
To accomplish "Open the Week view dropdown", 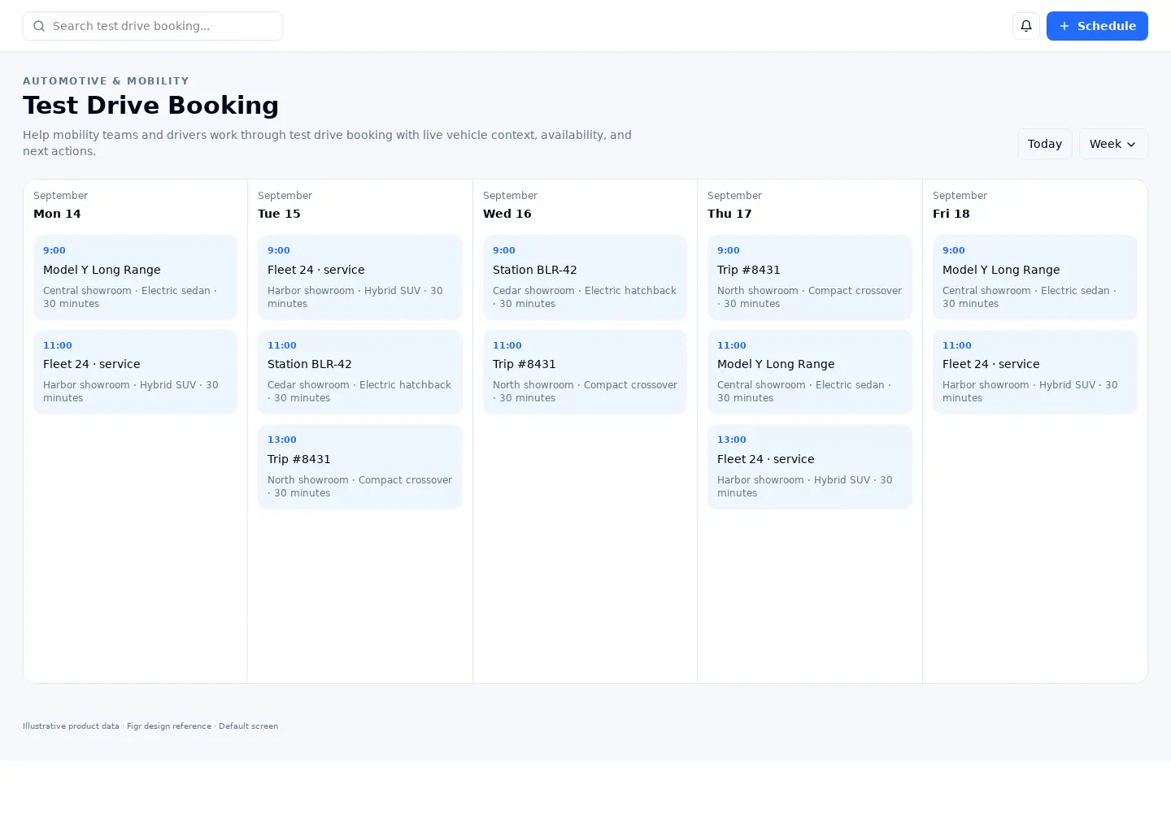I will pos(1113,144).
